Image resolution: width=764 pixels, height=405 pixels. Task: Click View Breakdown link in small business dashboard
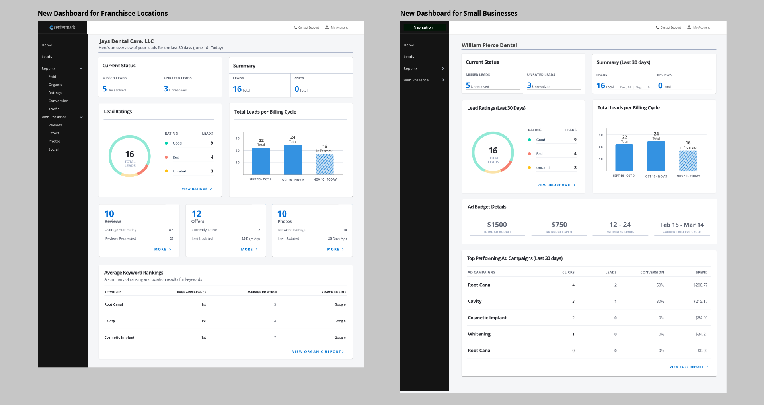tap(556, 185)
